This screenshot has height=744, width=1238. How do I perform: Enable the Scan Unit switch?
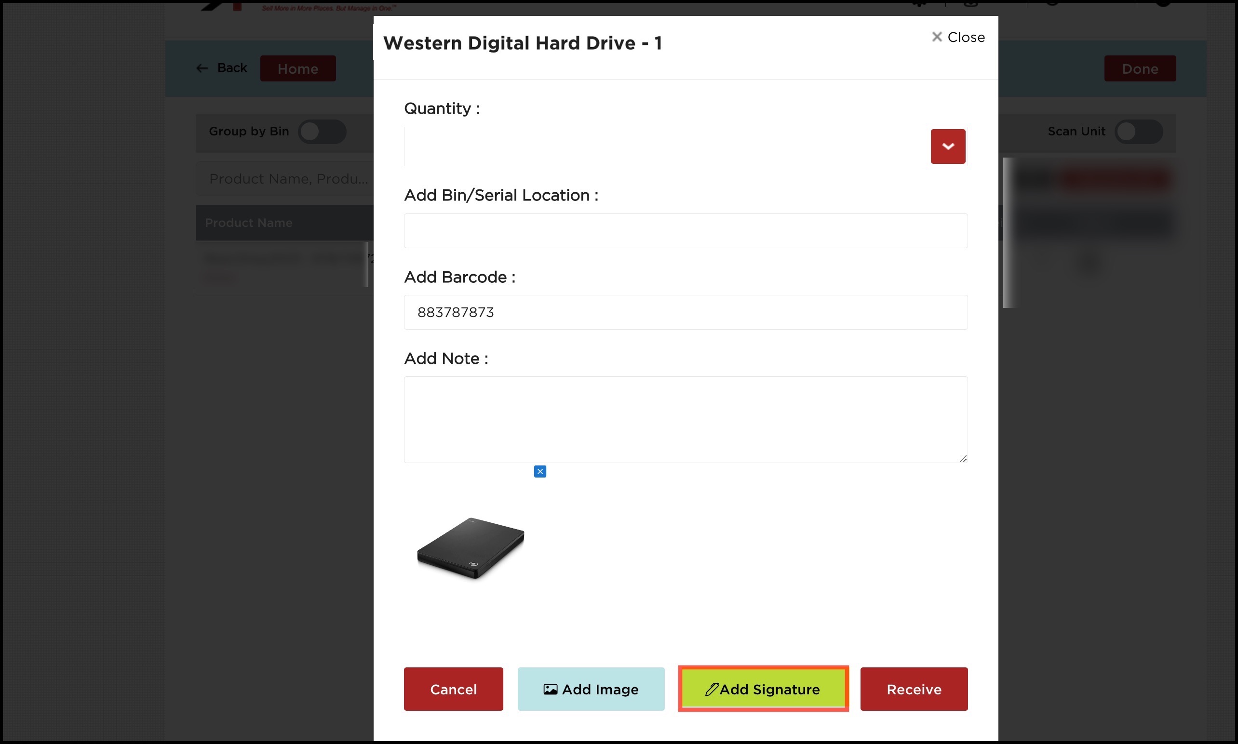[1138, 132]
